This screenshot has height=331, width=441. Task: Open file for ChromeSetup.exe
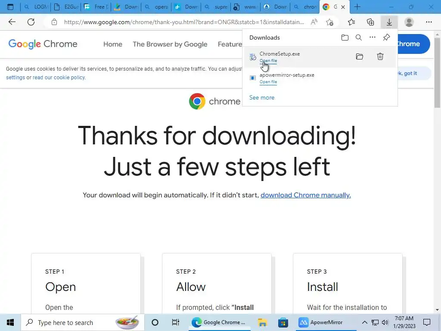[268, 61]
